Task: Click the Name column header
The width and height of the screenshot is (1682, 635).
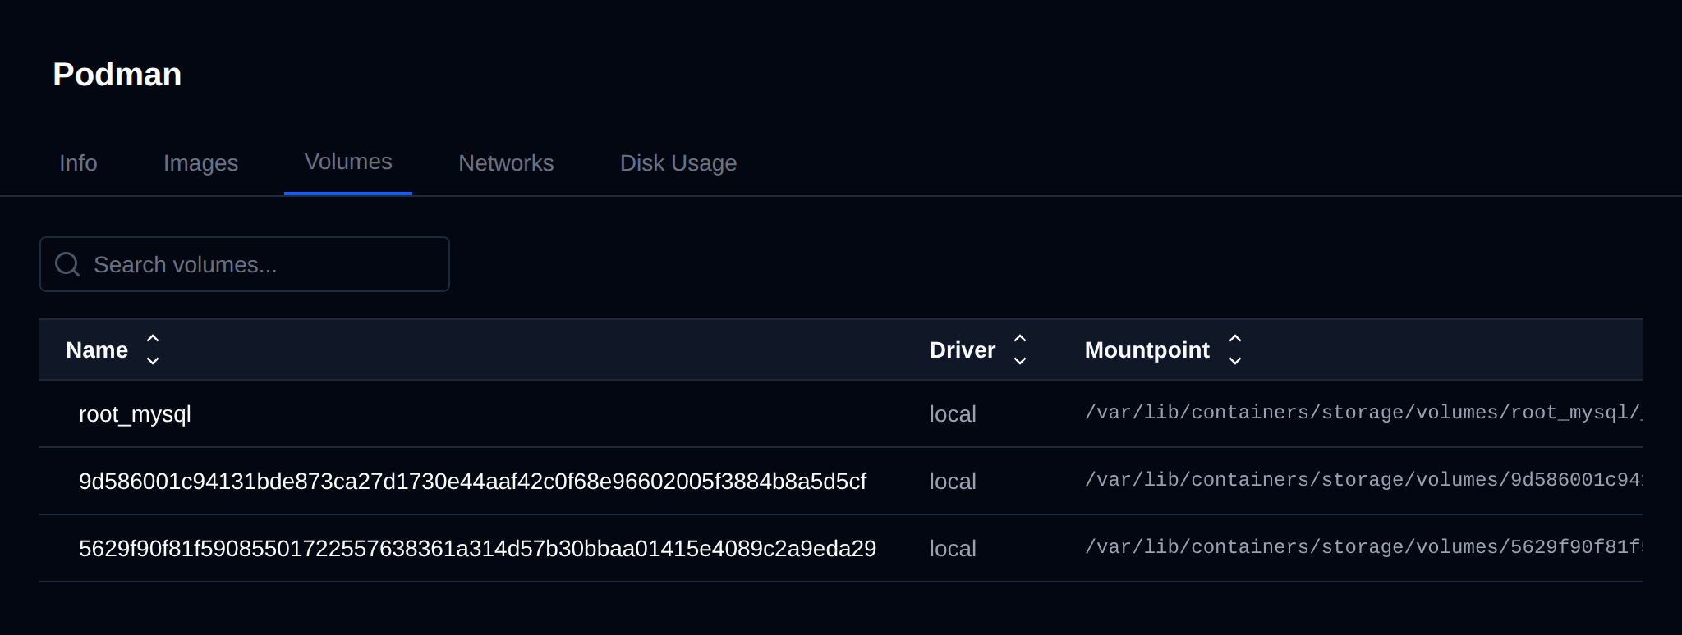Action: pyautogui.click(x=97, y=350)
